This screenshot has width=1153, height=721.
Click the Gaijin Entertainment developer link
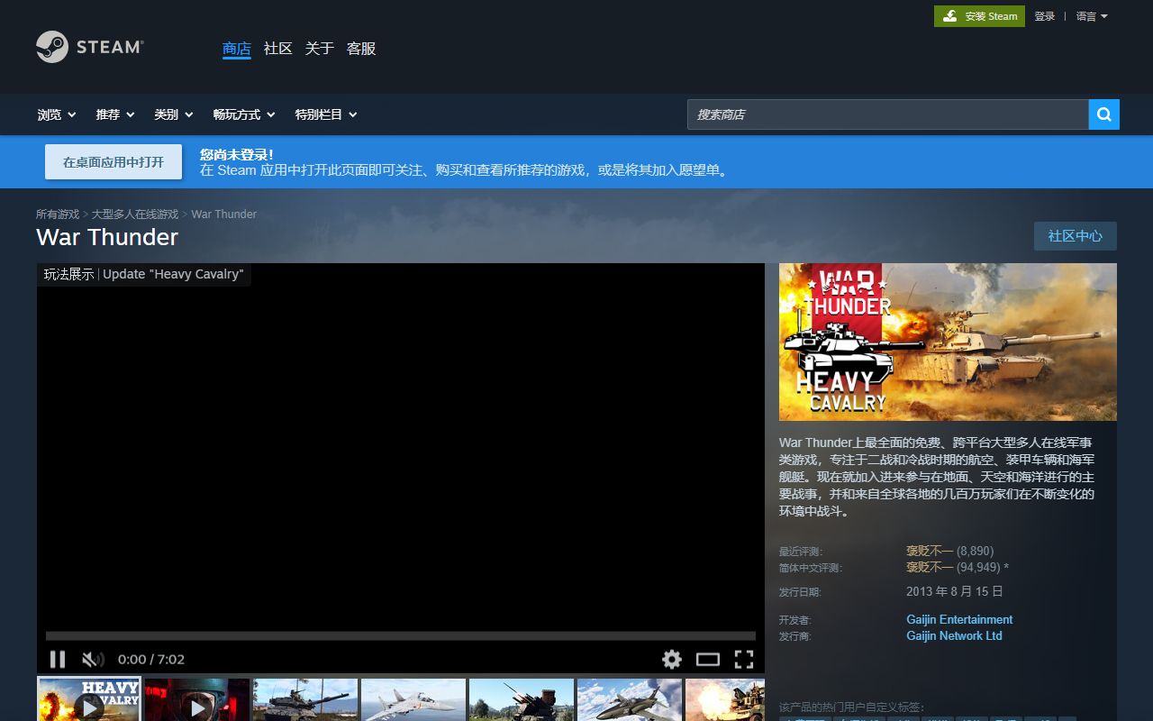[959, 619]
